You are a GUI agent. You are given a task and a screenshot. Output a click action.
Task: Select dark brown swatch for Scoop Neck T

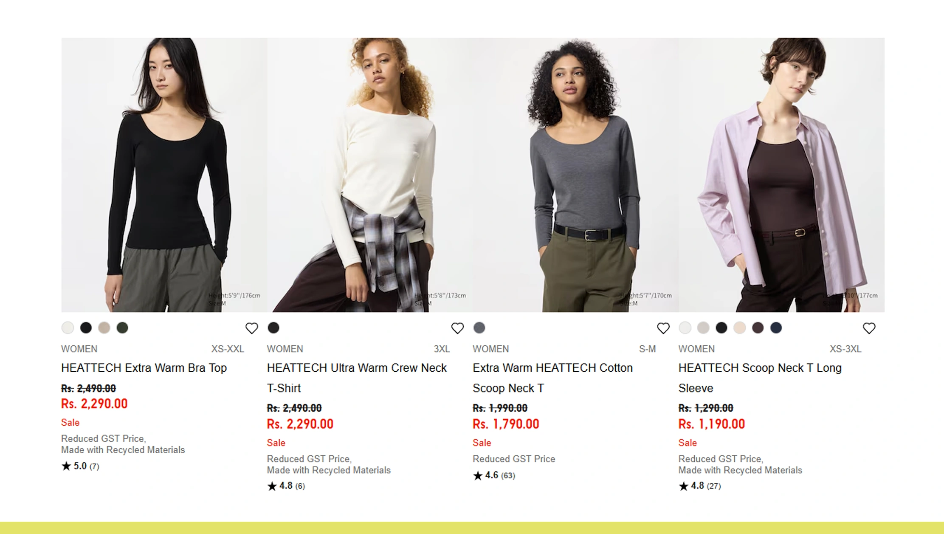click(758, 328)
